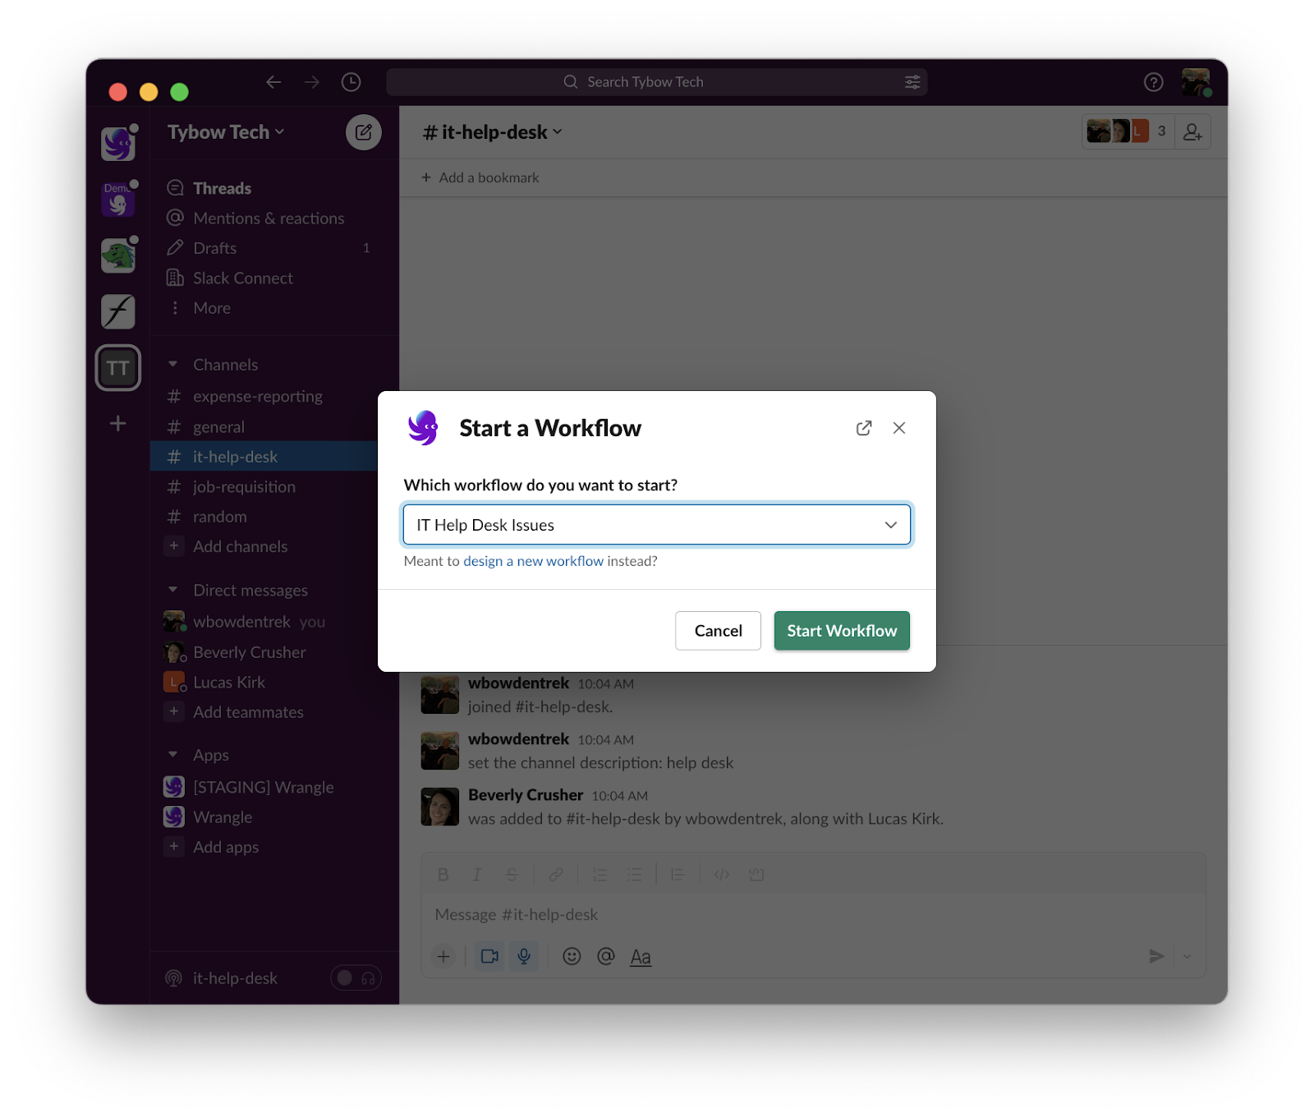Open the emoji picker in the composer
This screenshot has width=1314, height=1118.
(572, 956)
